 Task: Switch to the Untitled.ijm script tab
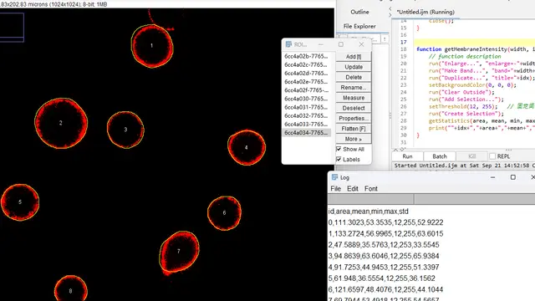[x=425, y=12]
